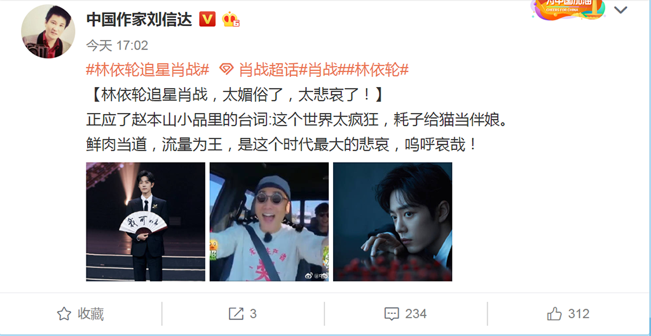Image resolution: width=651 pixels, height=336 pixels.
Task: Click the gold crown membership icon
Action: pyautogui.click(x=231, y=19)
